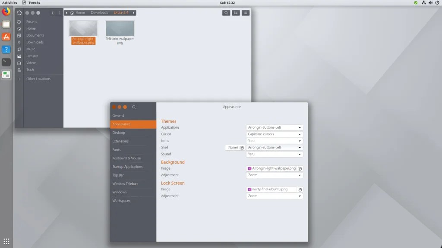Open Firefox from the dock
This screenshot has height=248, width=442.
[6, 12]
